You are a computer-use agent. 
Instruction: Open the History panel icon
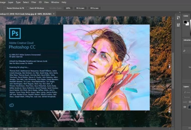coord(178,18)
